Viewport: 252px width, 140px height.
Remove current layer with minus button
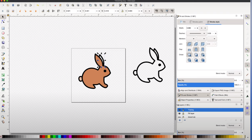pyautogui.click(x=185, y=120)
